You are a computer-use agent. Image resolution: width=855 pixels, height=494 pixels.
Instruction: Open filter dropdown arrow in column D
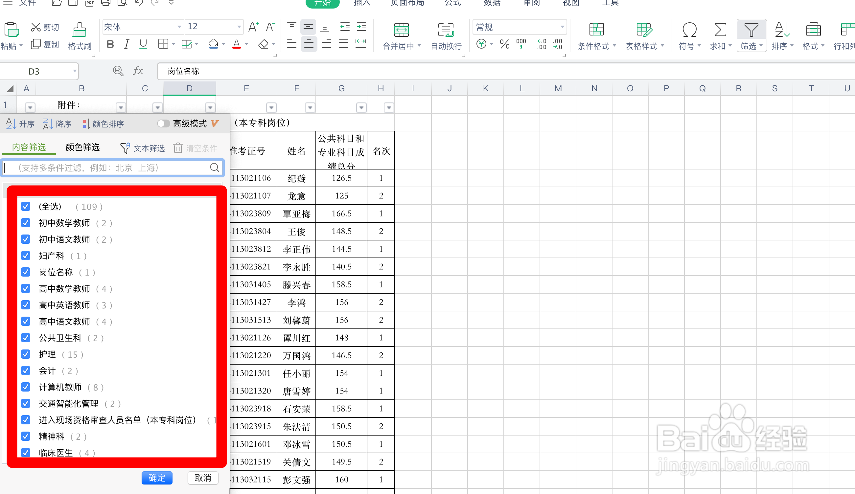pyautogui.click(x=210, y=107)
